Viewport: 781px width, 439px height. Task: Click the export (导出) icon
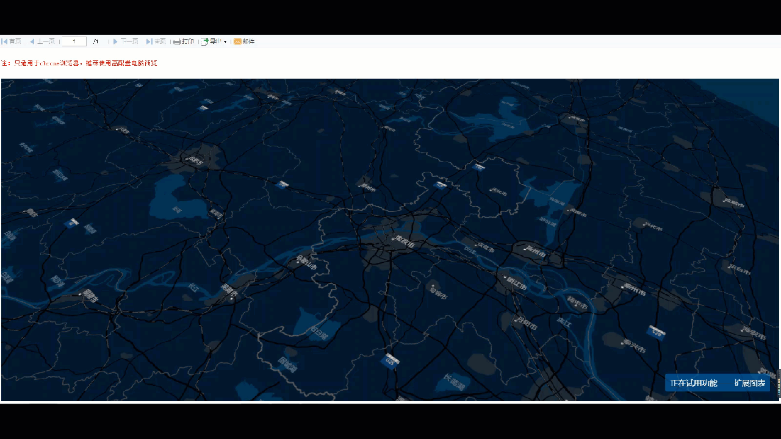(205, 41)
